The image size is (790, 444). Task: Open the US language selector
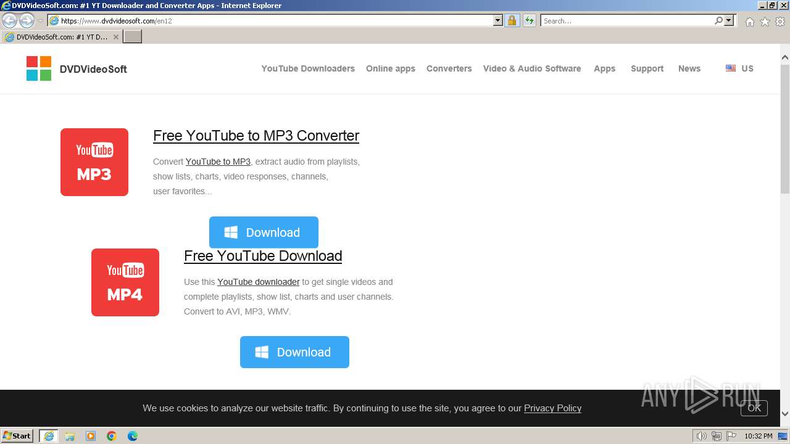coord(740,68)
